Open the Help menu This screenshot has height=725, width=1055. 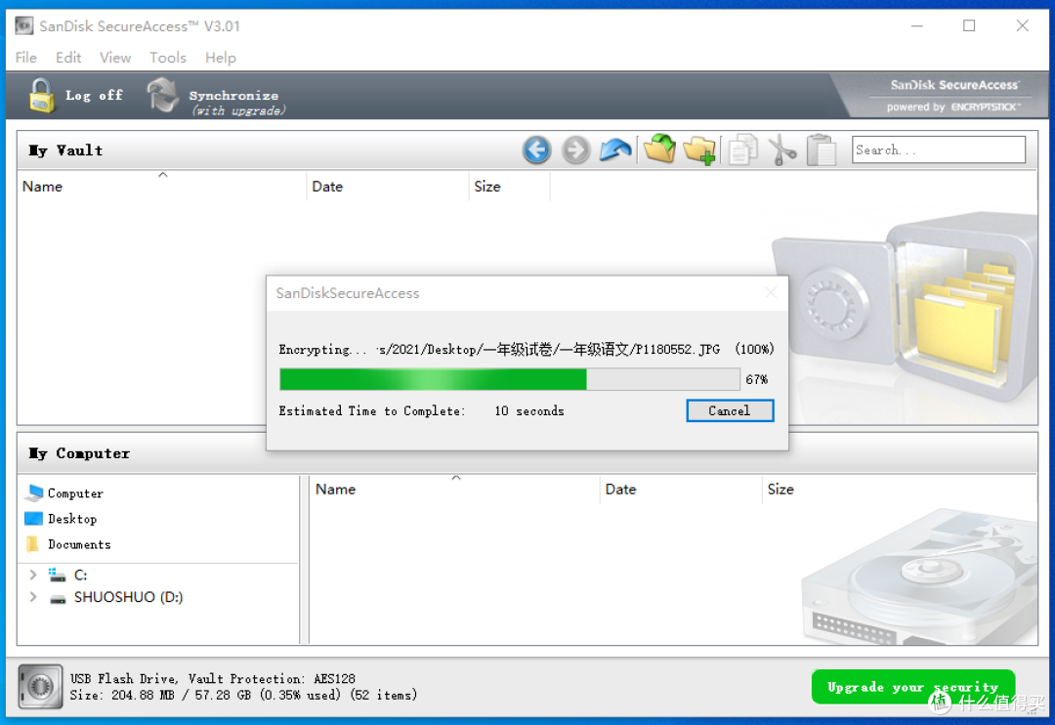(x=221, y=58)
